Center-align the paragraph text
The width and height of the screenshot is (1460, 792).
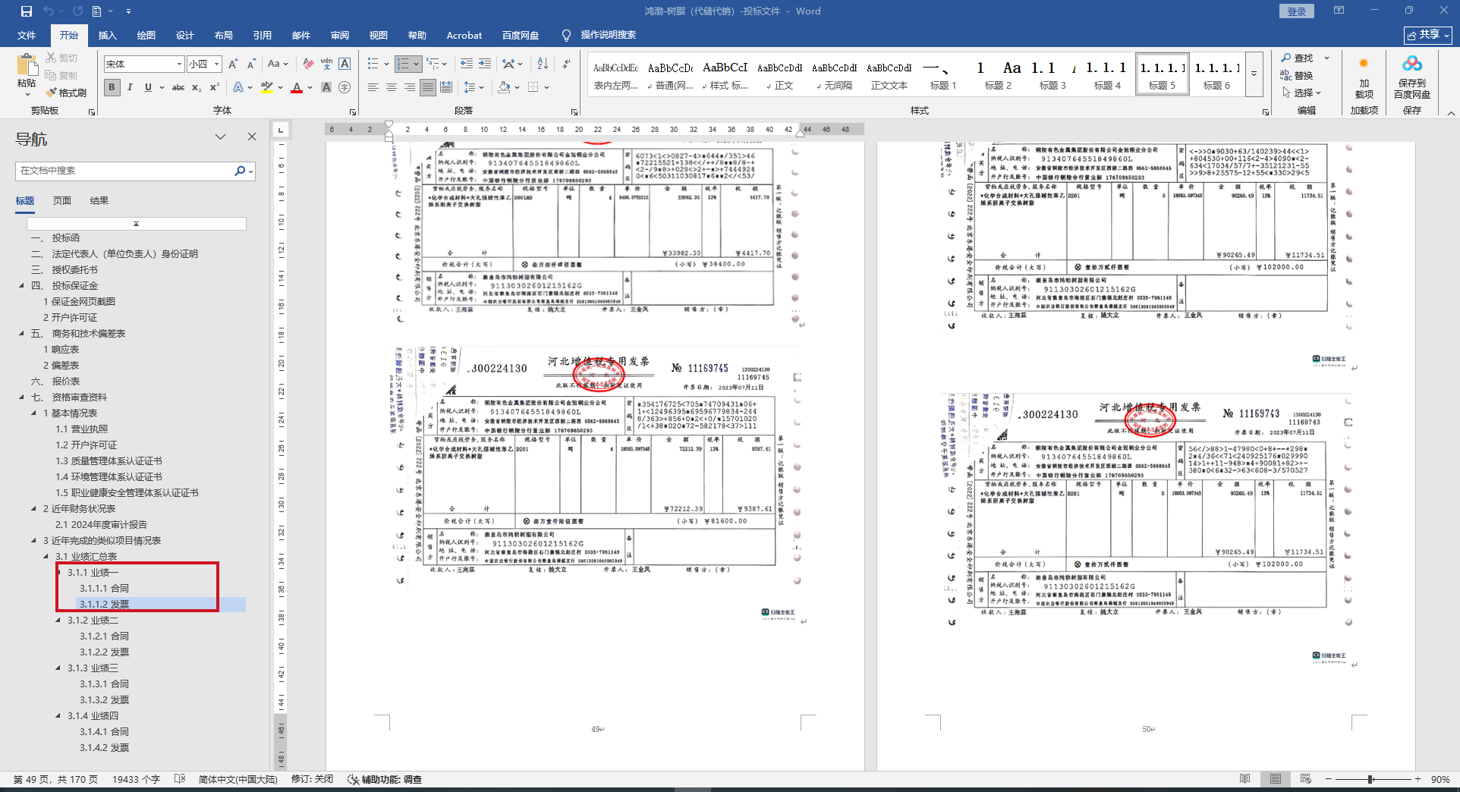[x=392, y=88]
